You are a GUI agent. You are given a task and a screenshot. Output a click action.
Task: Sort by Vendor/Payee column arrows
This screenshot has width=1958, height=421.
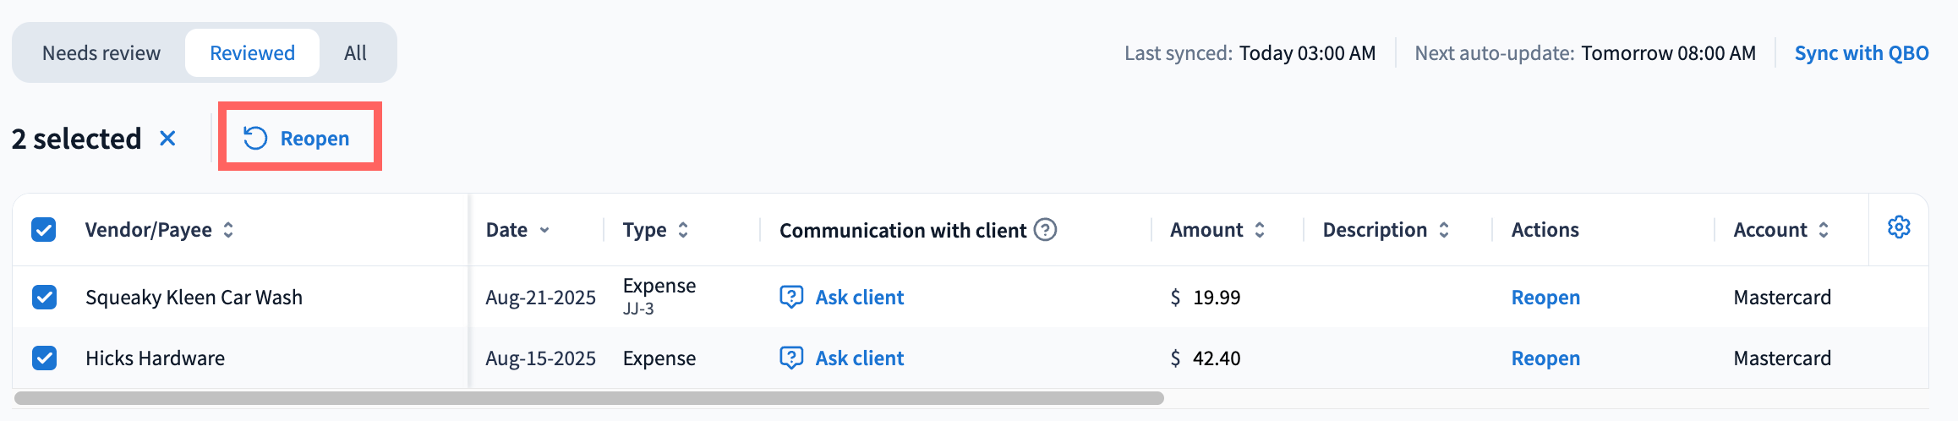(x=228, y=230)
